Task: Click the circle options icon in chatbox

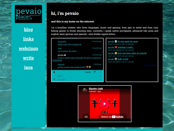Action: [101, 72]
